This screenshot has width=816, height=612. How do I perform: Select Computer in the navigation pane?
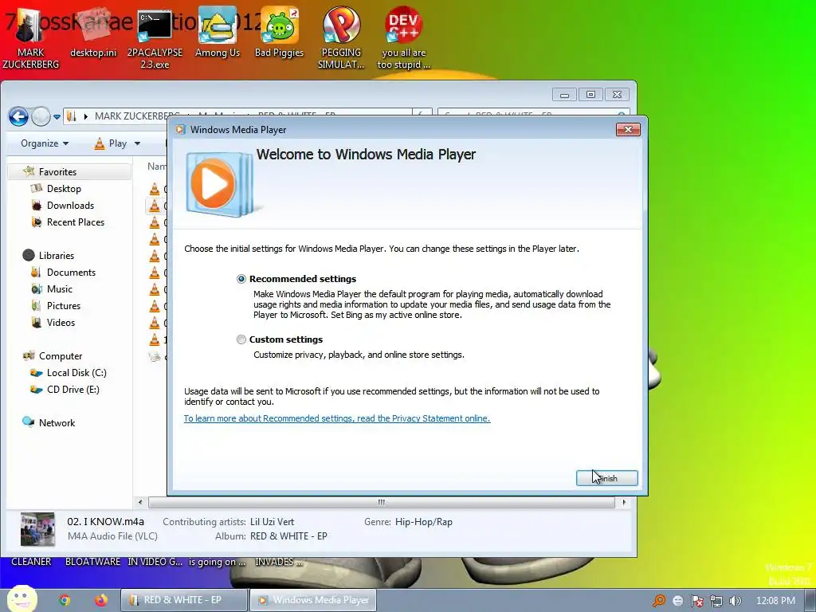point(61,356)
